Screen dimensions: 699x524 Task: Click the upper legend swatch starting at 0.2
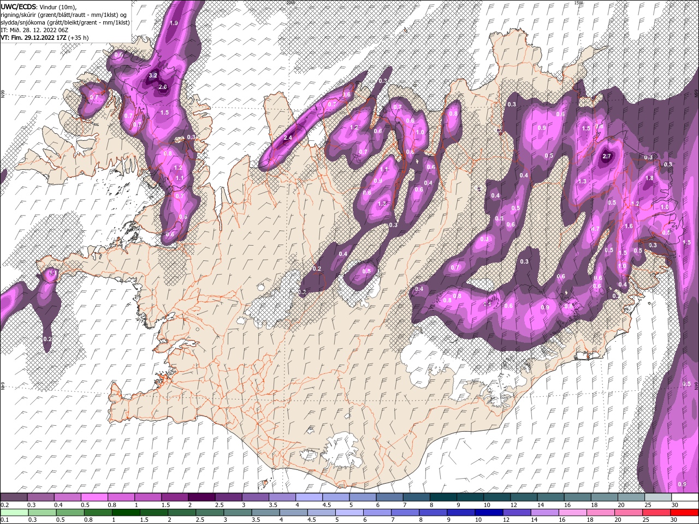click(14, 497)
